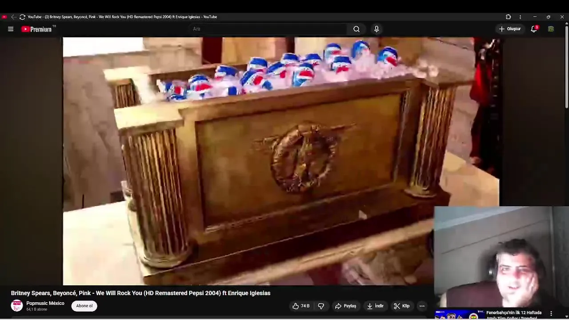Download video via İndir
This screenshot has height=320, width=569.
(x=375, y=306)
